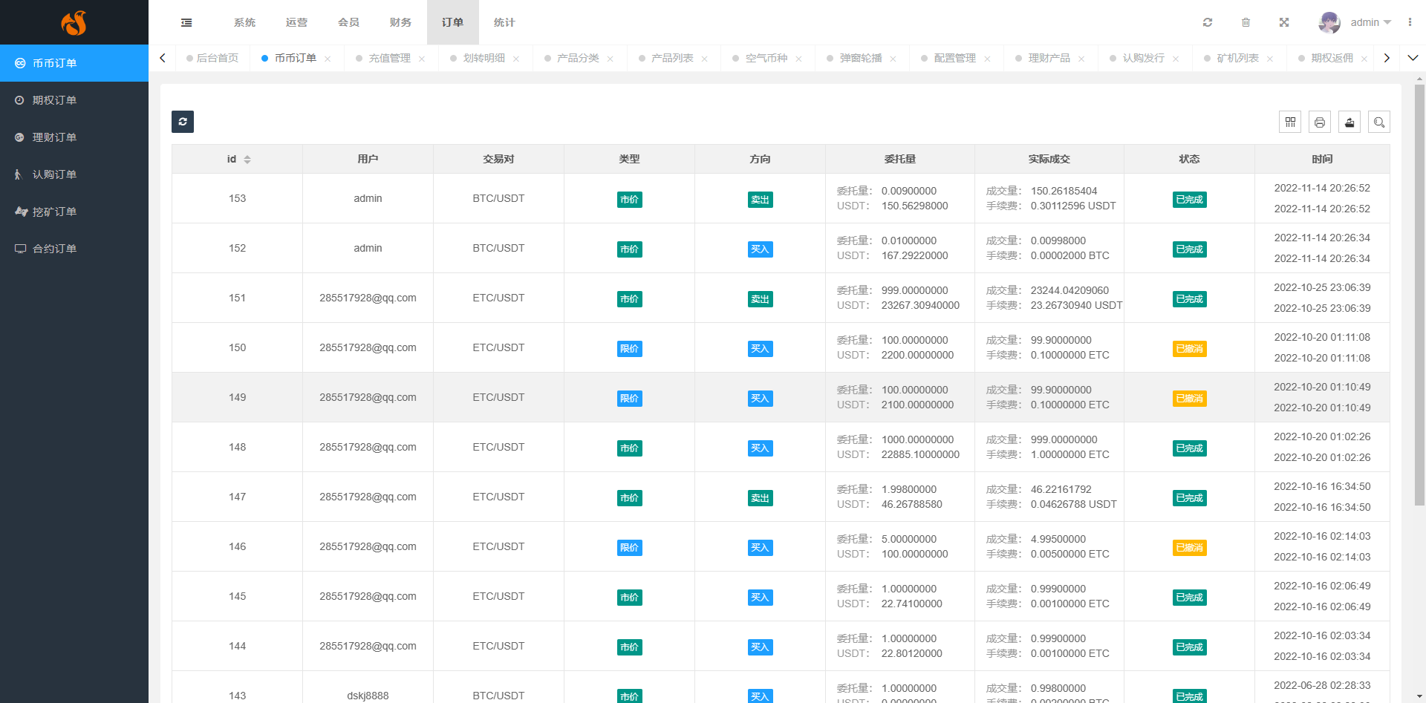Click 已撤消 status badge in row 146
This screenshot has height=703, width=1426.
click(x=1189, y=548)
